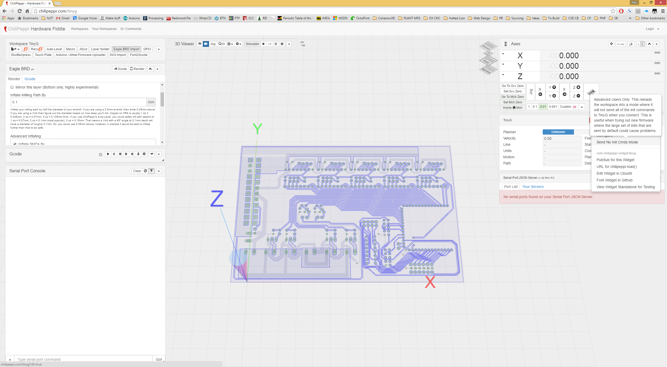Image resolution: width=667 pixels, height=367 pixels.
Task: Click the console funnel filter icon
Action: (x=151, y=171)
